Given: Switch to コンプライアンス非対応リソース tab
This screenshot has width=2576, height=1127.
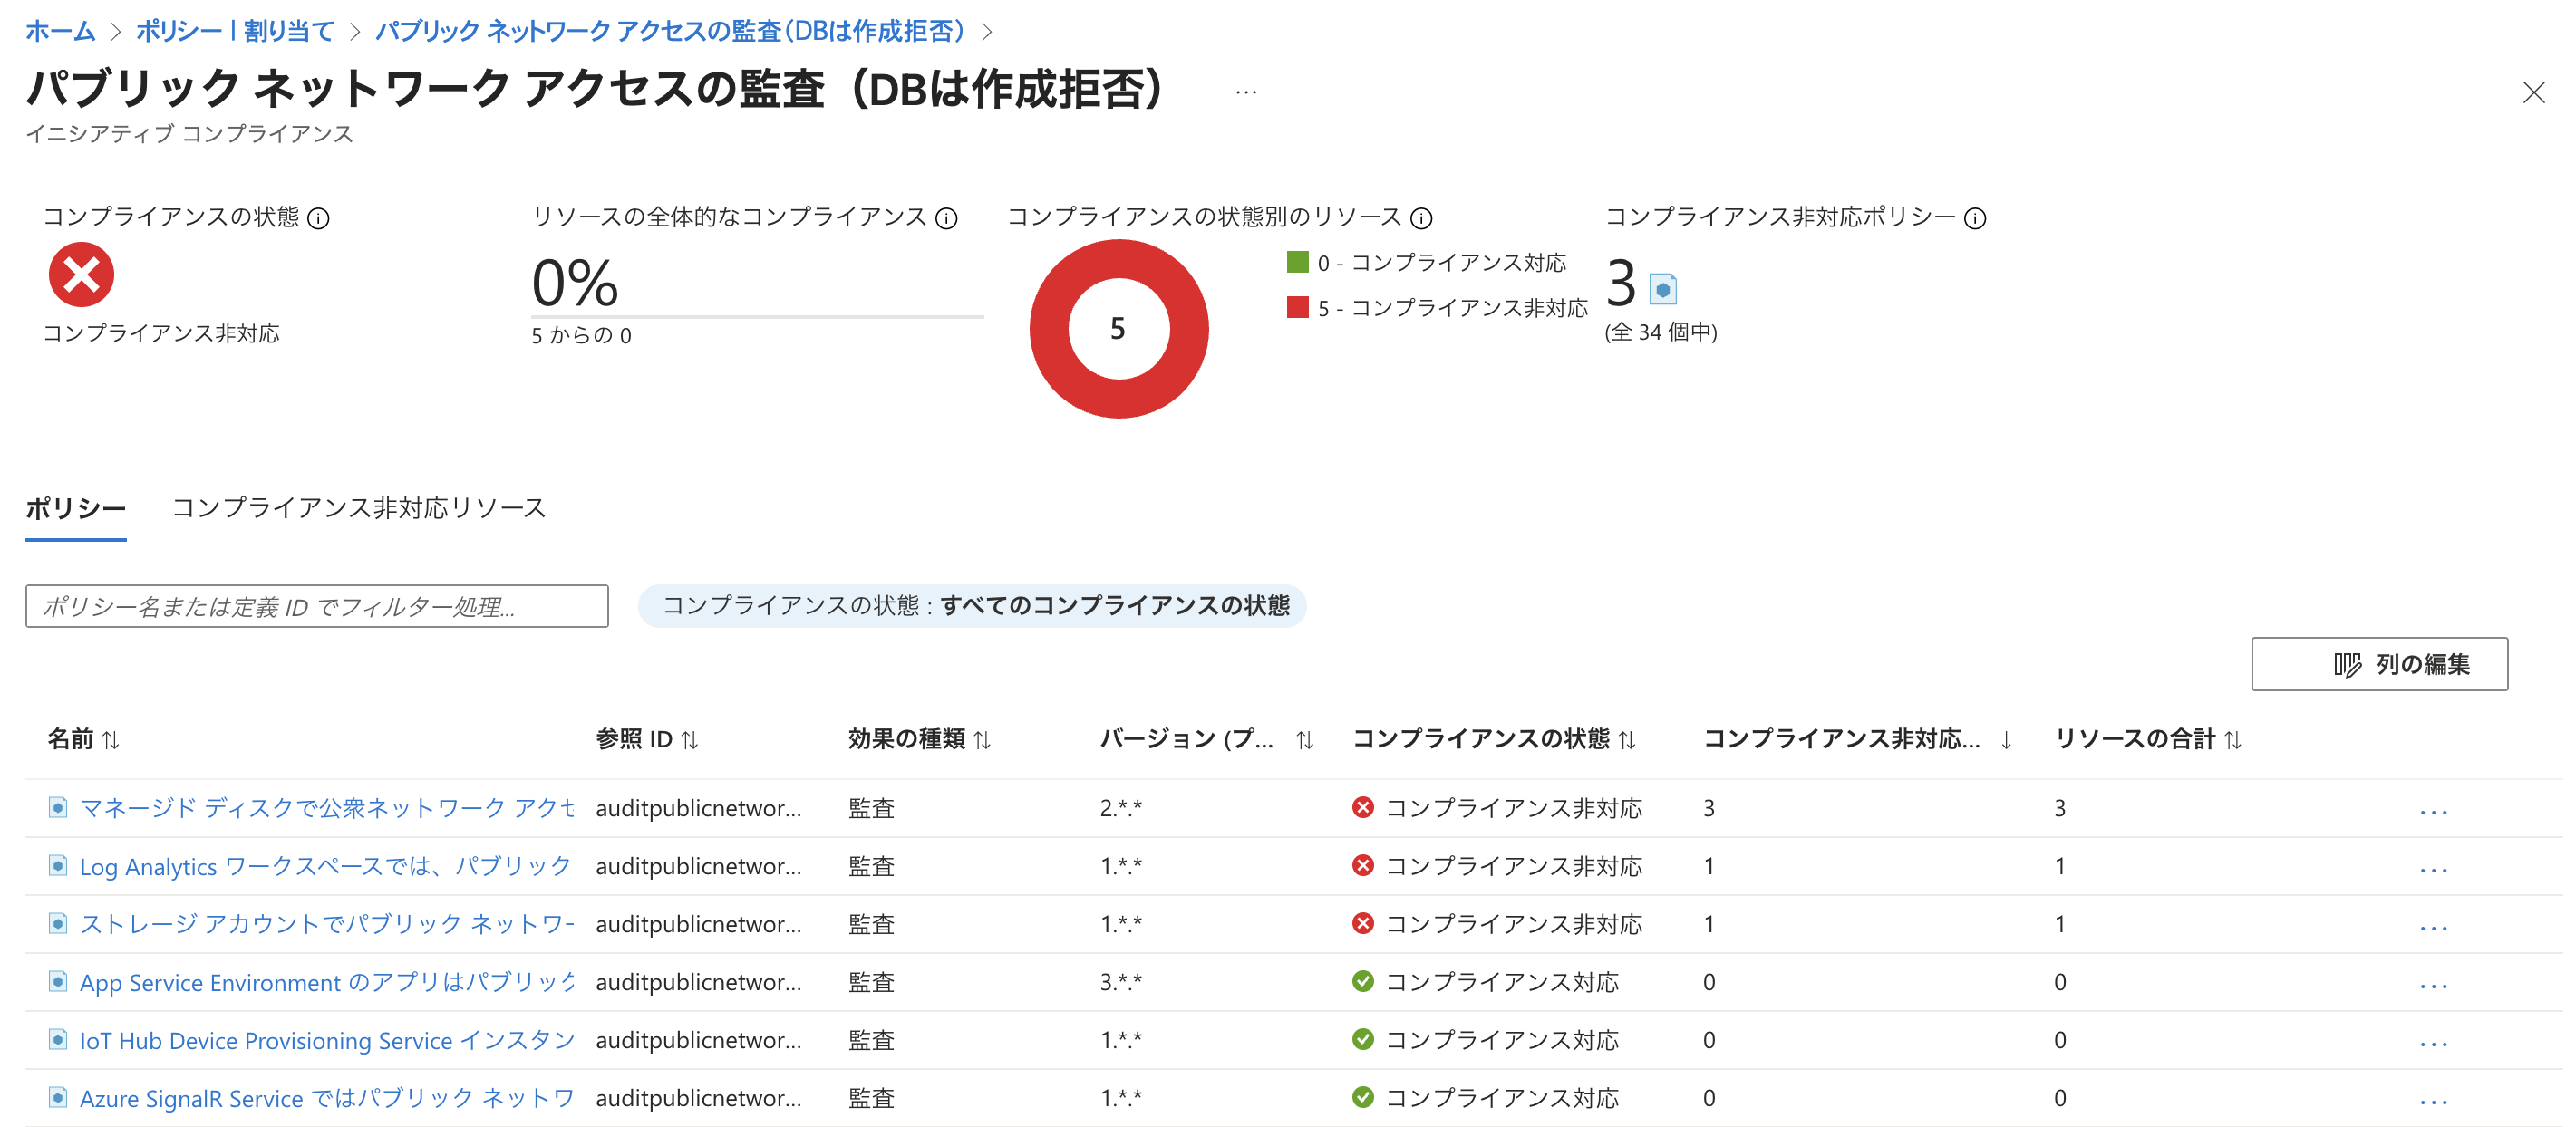Looking at the screenshot, I should click(359, 508).
